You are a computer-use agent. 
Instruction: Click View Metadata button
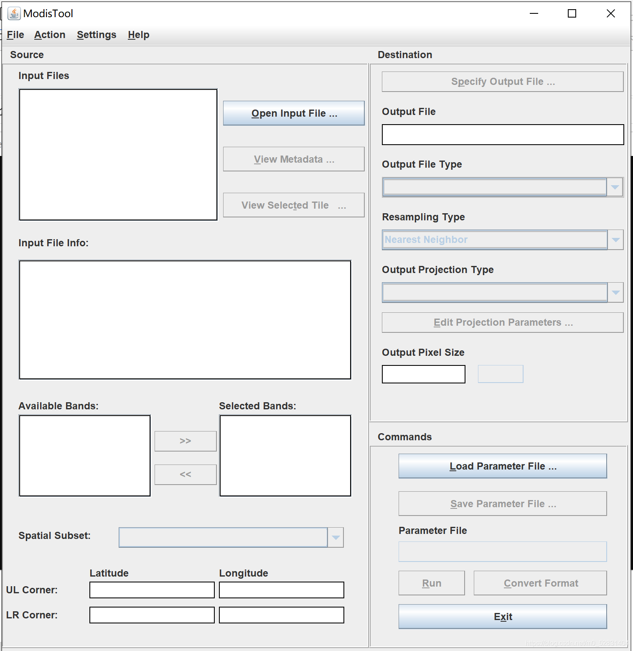294,159
